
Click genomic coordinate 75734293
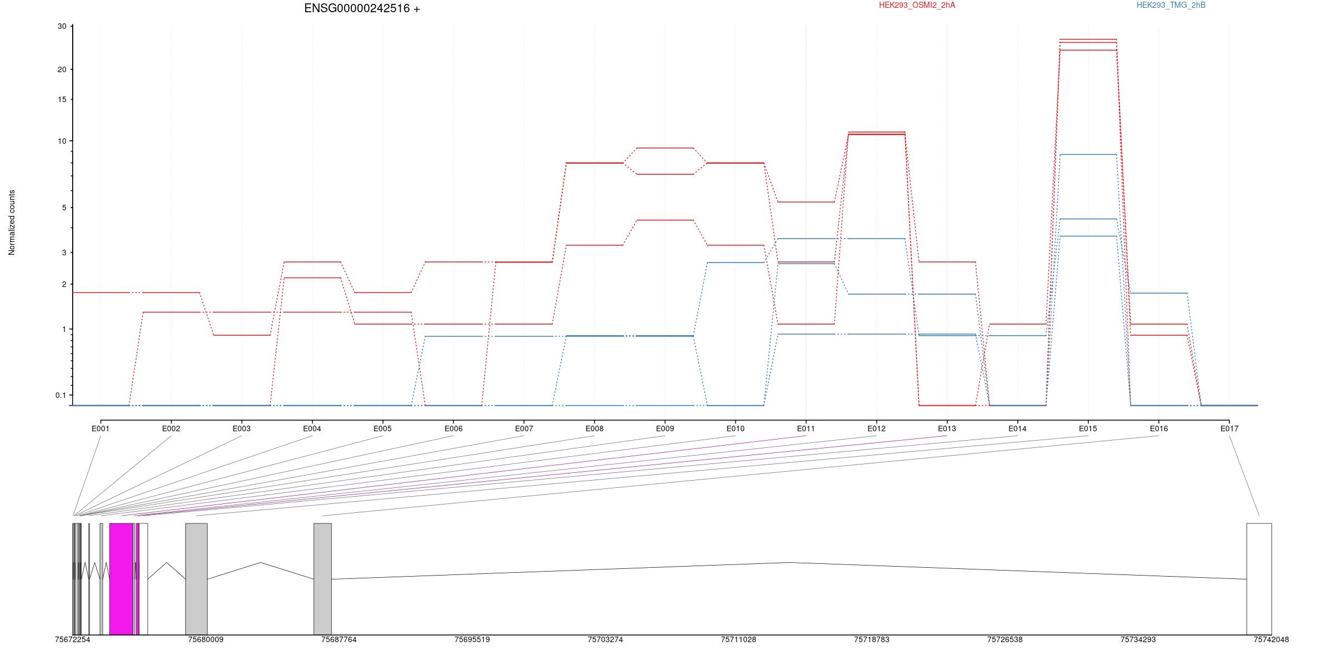(x=1138, y=639)
